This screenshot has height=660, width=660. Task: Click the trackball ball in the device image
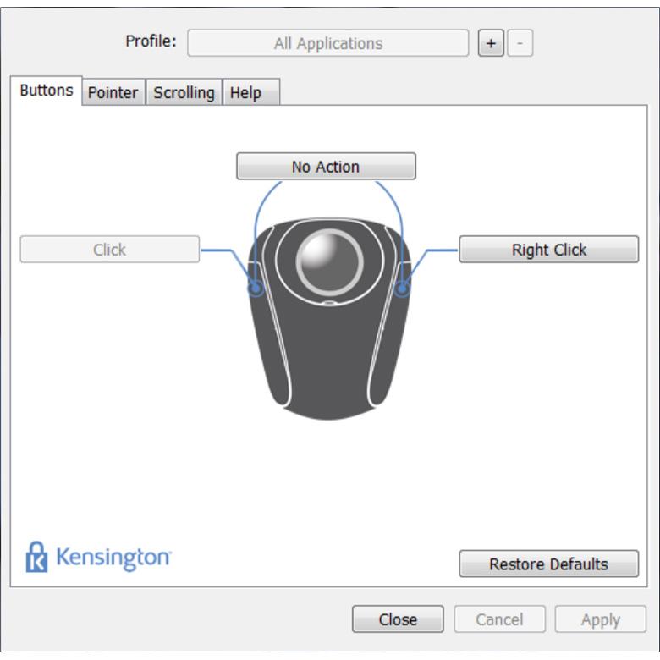point(330,261)
